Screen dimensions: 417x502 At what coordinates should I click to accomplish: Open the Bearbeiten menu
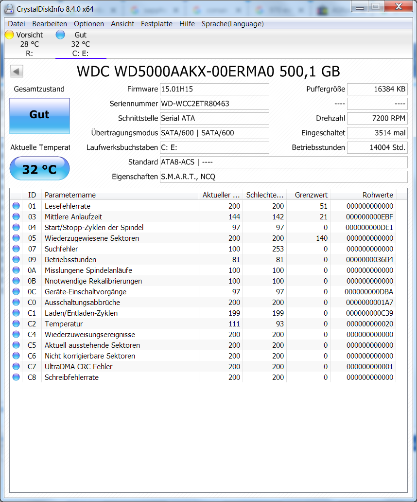pyautogui.click(x=50, y=24)
